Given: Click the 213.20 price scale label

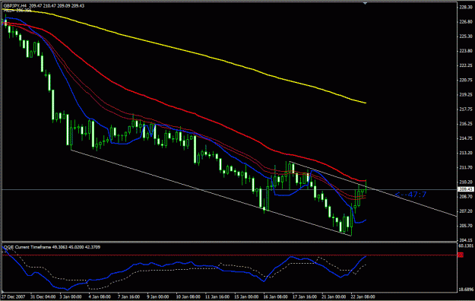Looking at the screenshot, I should [466, 153].
